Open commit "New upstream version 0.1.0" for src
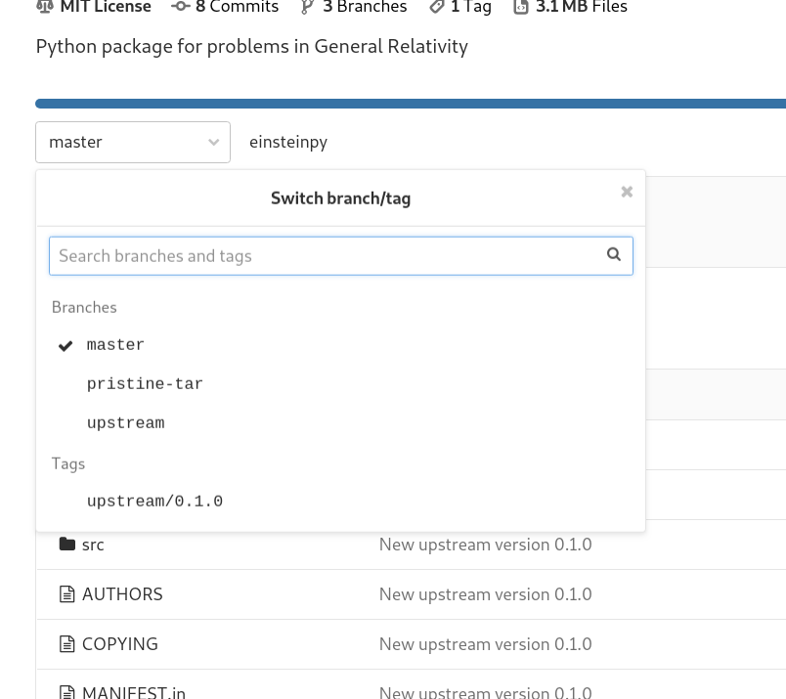 [x=485, y=544]
